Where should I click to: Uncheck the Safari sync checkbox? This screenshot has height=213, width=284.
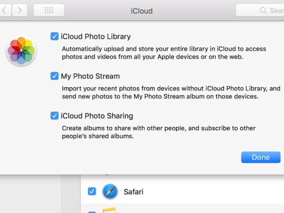(x=92, y=191)
